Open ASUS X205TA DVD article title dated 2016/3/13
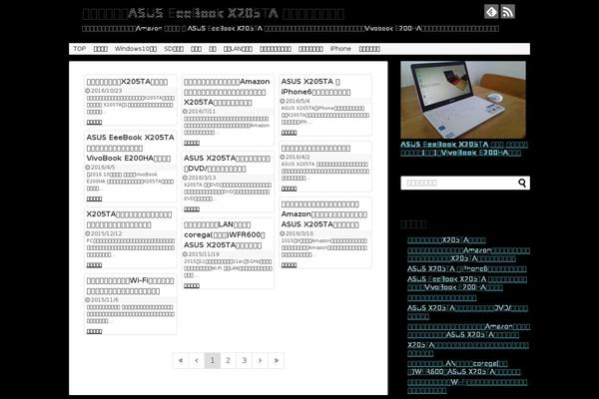The image size is (599, 399). click(x=227, y=164)
